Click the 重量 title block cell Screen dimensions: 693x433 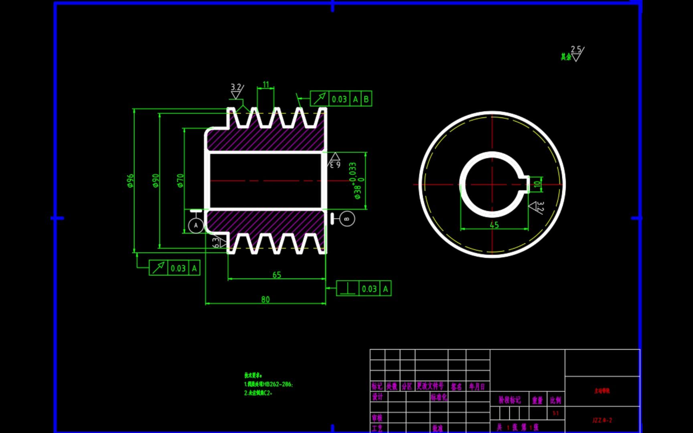tap(537, 400)
